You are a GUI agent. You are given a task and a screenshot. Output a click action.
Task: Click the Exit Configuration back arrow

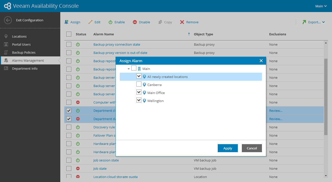8,20
